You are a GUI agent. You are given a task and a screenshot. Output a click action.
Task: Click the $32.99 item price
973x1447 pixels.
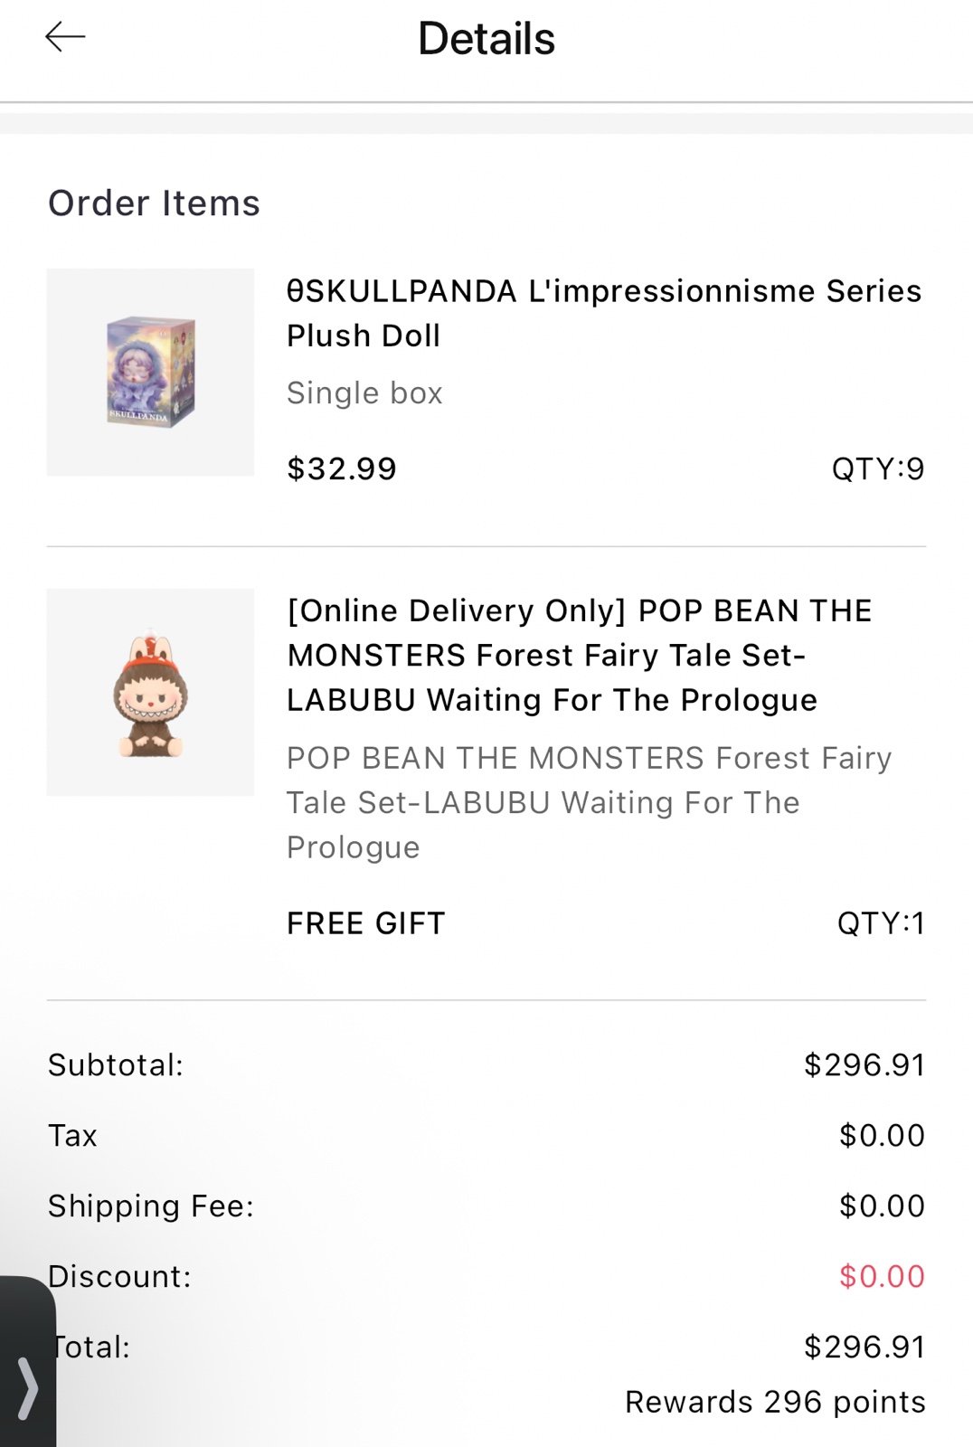pos(342,468)
